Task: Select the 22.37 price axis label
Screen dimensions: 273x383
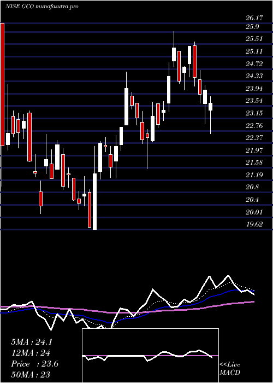Action: click(254, 138)
